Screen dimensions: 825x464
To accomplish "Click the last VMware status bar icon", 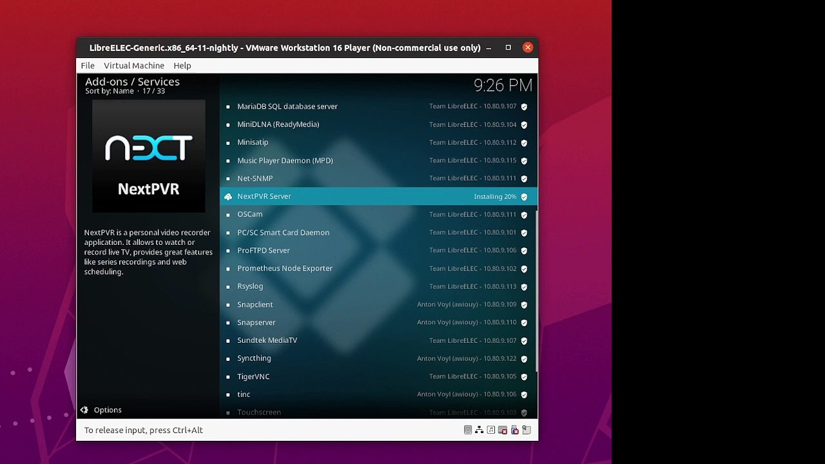I will 526,430.
